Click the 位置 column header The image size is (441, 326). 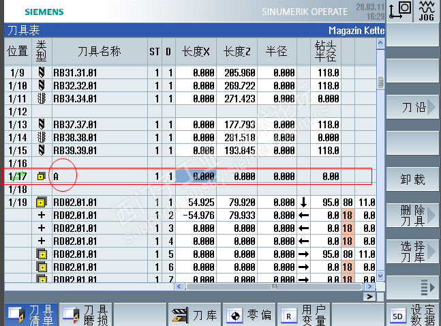coord(18,52)
